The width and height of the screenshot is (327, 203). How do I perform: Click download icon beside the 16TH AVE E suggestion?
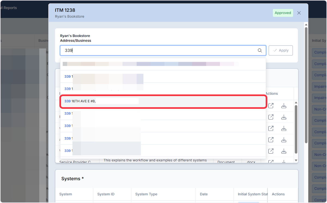tap(284, 106)
